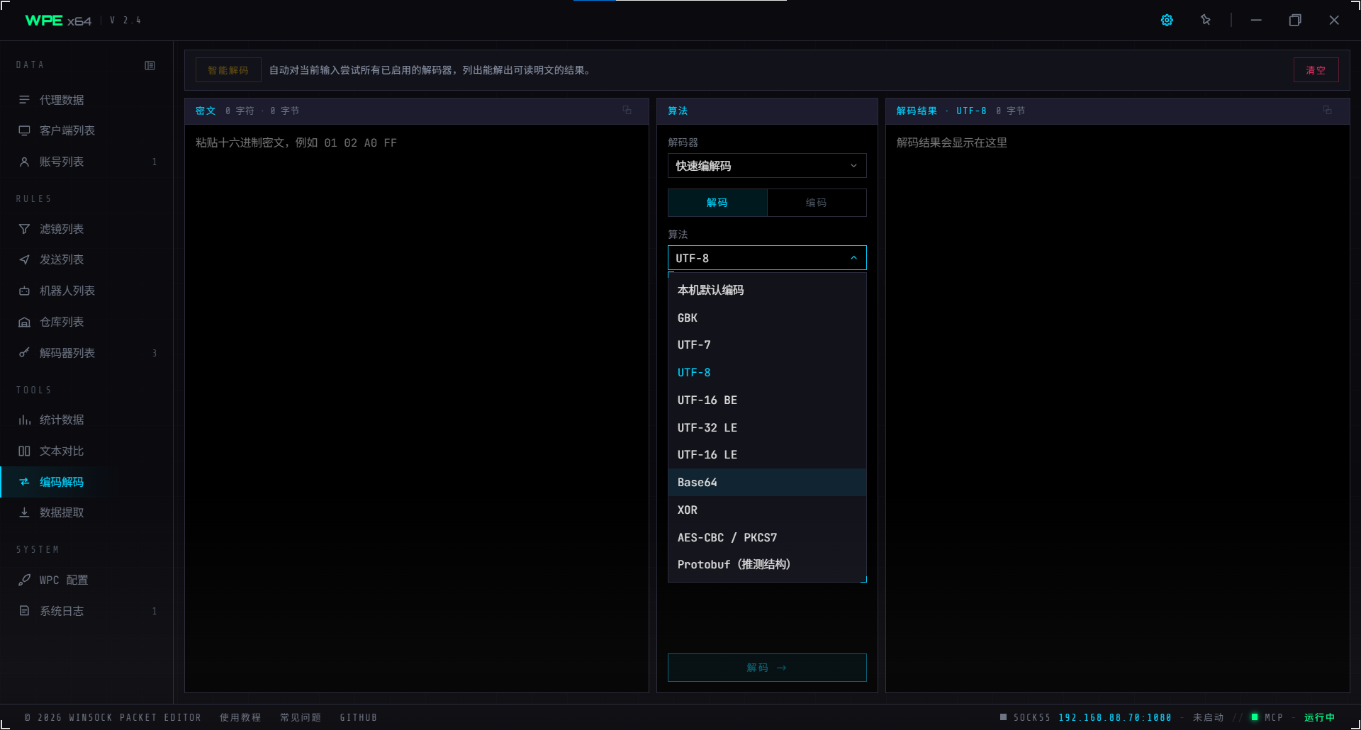
Task: Go to 账号列表 in the sidebar
Action: coord(86,162)
